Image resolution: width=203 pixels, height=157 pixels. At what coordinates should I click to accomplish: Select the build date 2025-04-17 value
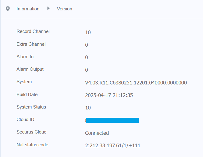pyautogui.click(x=109, y=95)
